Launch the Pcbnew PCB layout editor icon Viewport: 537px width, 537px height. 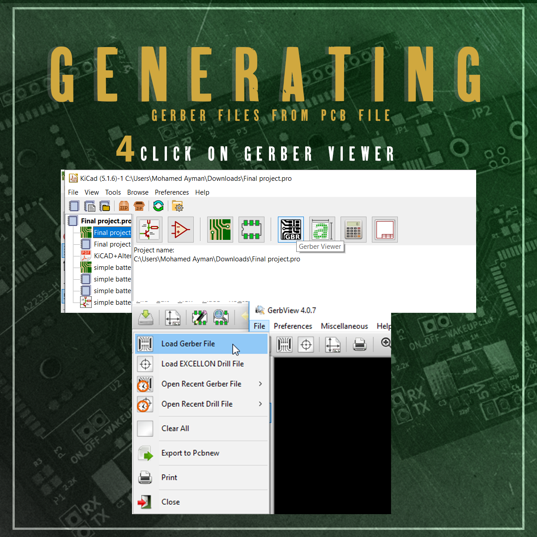[x=220, y=230]
